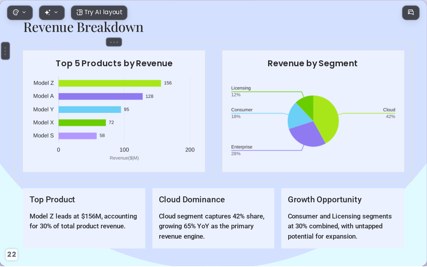Click the Model Z axis label

click(x=44, y=83)
